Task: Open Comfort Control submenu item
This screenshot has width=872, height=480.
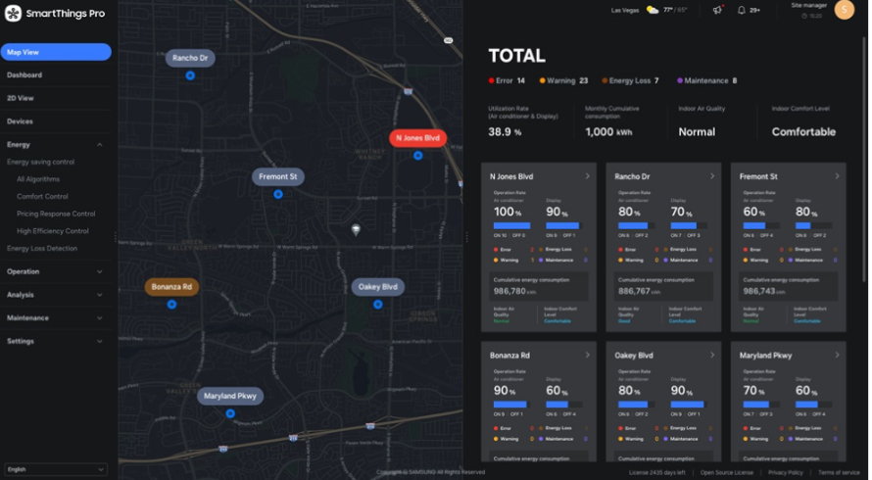Action: coord(42,196)
